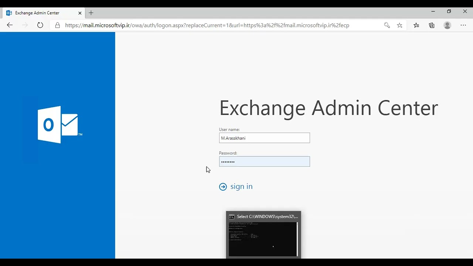Go back using the browser back arrow
This screenshot has width=473, height=266.
[10, 25]
